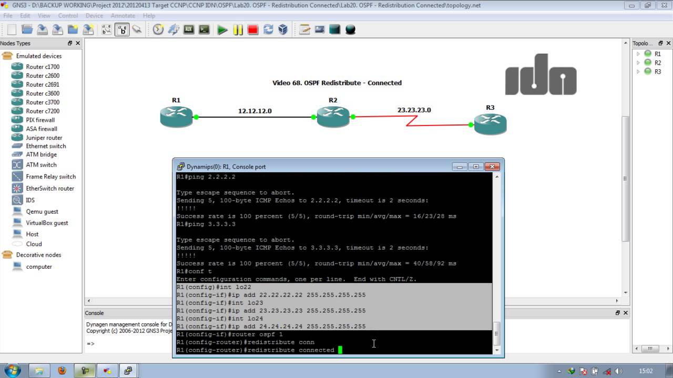Click the VirtualBox cube icon in toolbar
The width and height of the screenshot is (673, 378).
click(x=283, y=29)
